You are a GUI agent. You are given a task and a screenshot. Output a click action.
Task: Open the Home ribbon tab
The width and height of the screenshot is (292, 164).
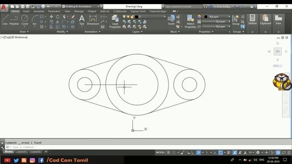click(15, 11)
